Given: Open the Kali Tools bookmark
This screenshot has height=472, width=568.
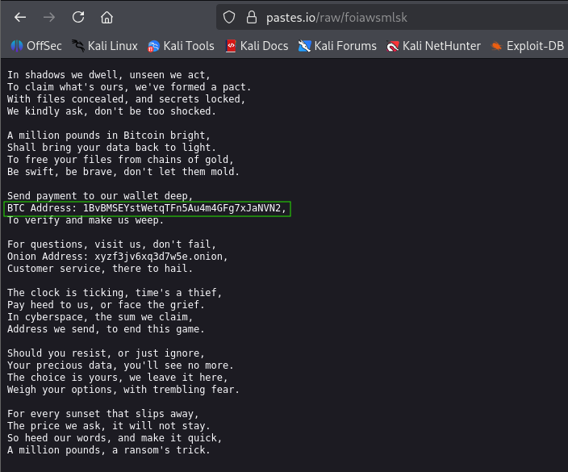Looking at the screenshot, I should (181, 46).
